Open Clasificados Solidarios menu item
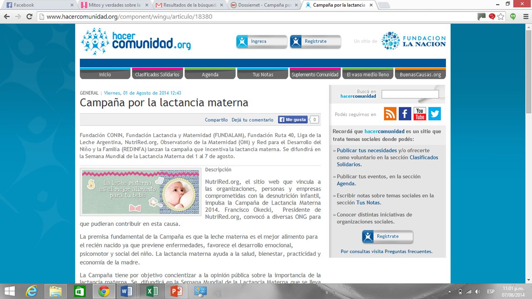Viewport: 532px width, 299px height. coord(158,74)
